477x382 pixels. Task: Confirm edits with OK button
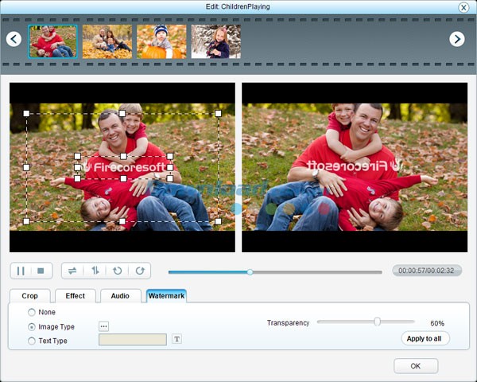[x=416, y=366]
